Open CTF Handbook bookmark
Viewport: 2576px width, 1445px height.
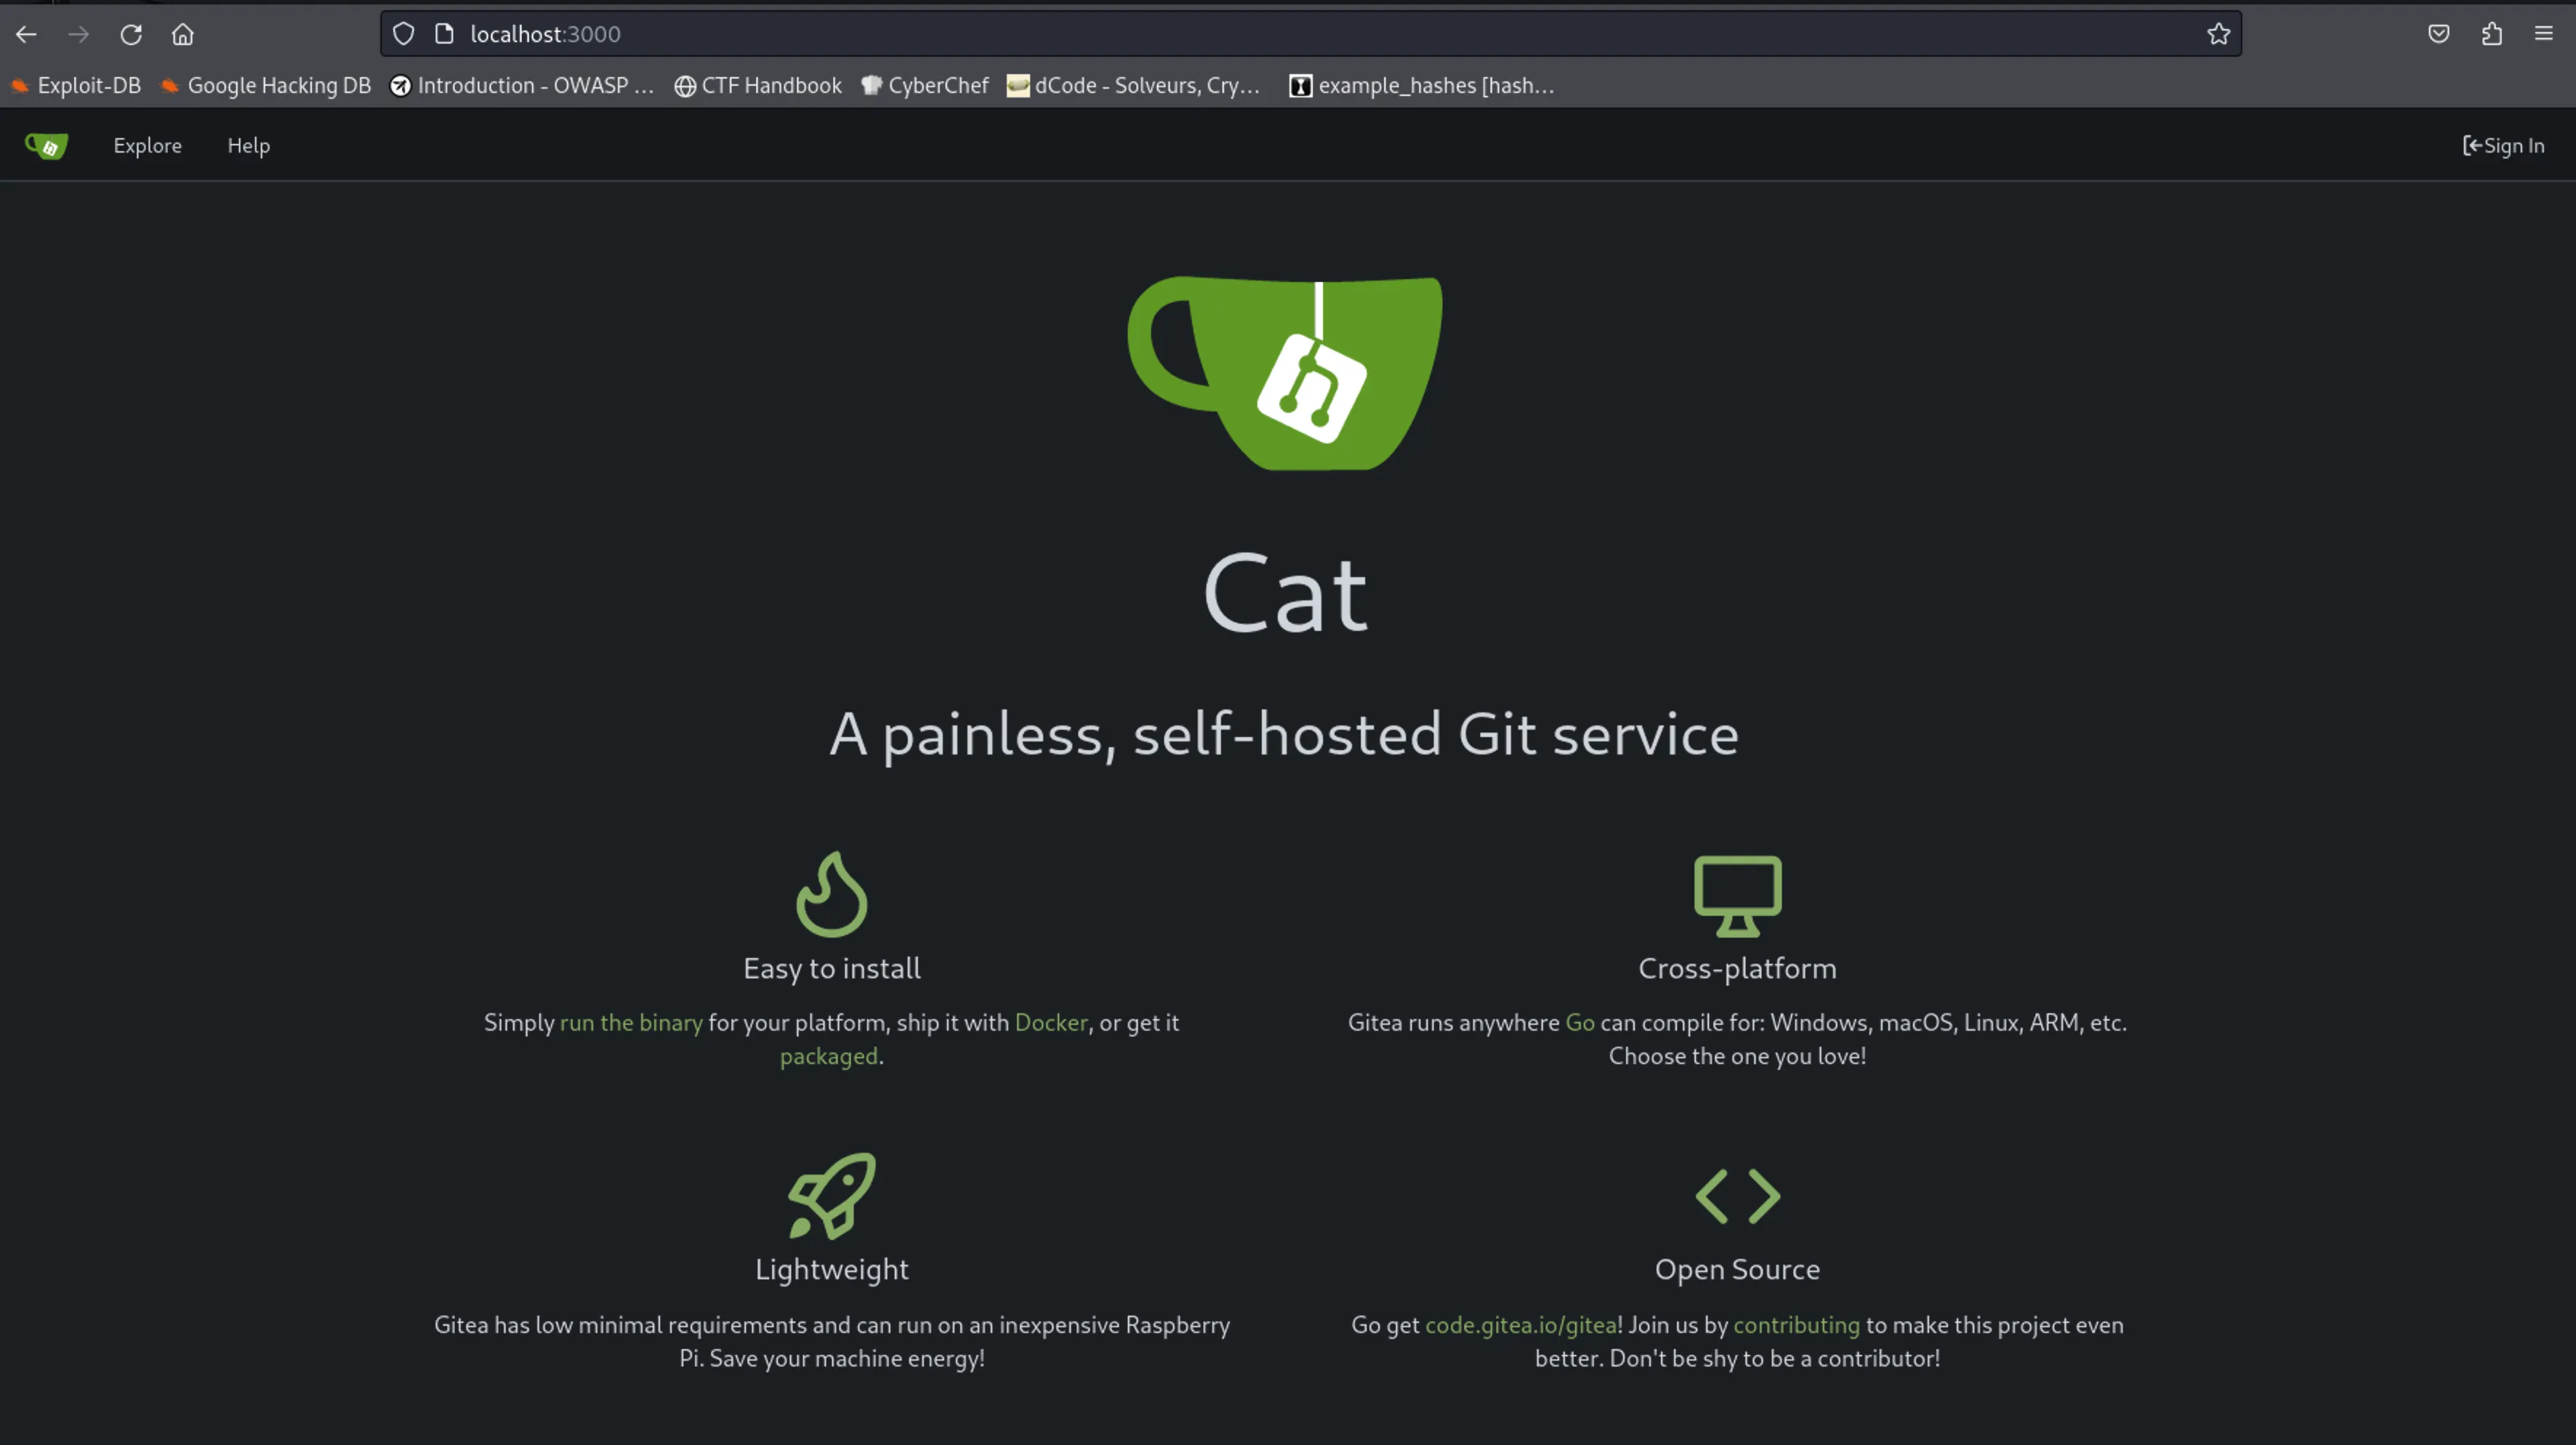(x=758, y=86)
